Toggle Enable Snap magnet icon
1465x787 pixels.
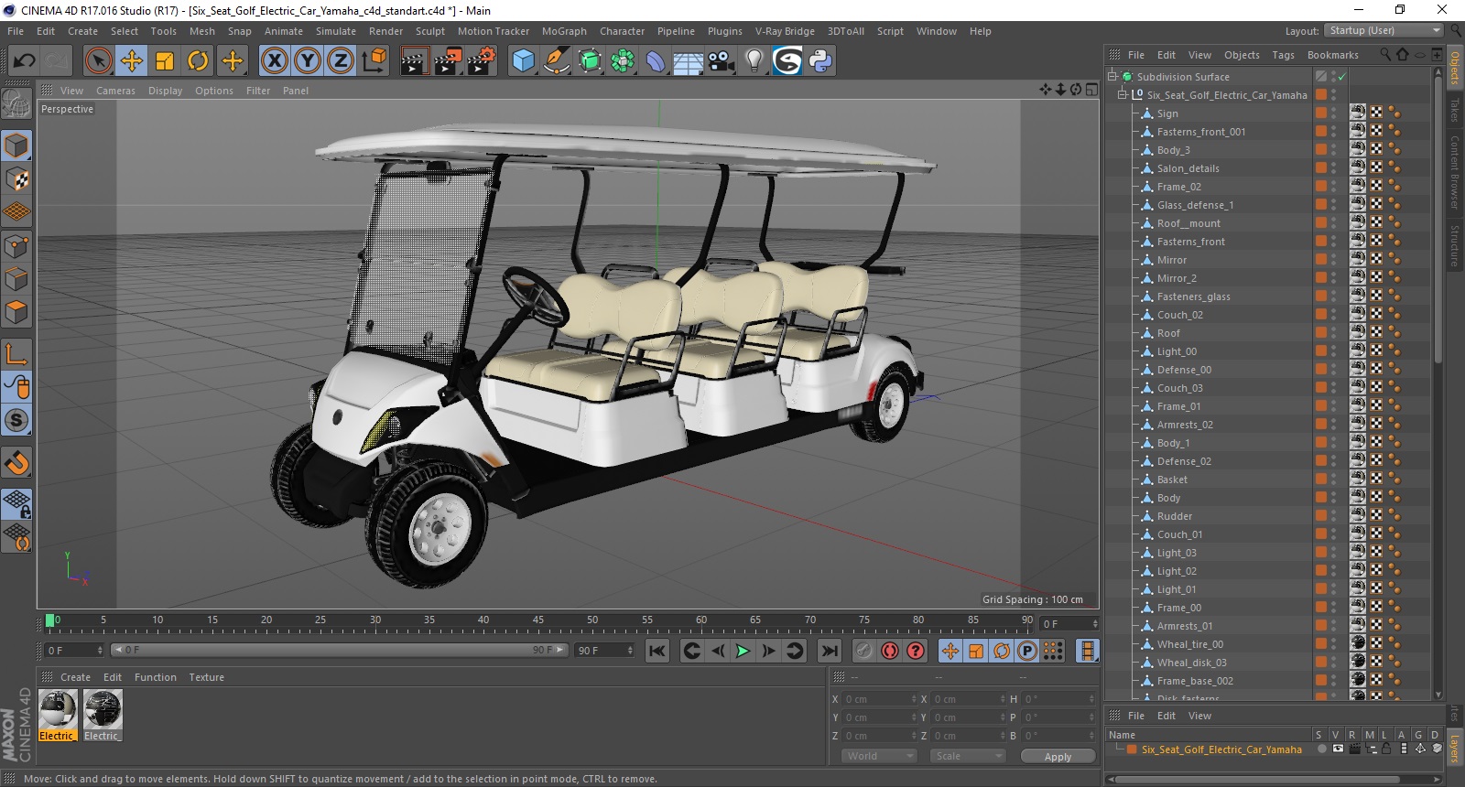(17, 462)
